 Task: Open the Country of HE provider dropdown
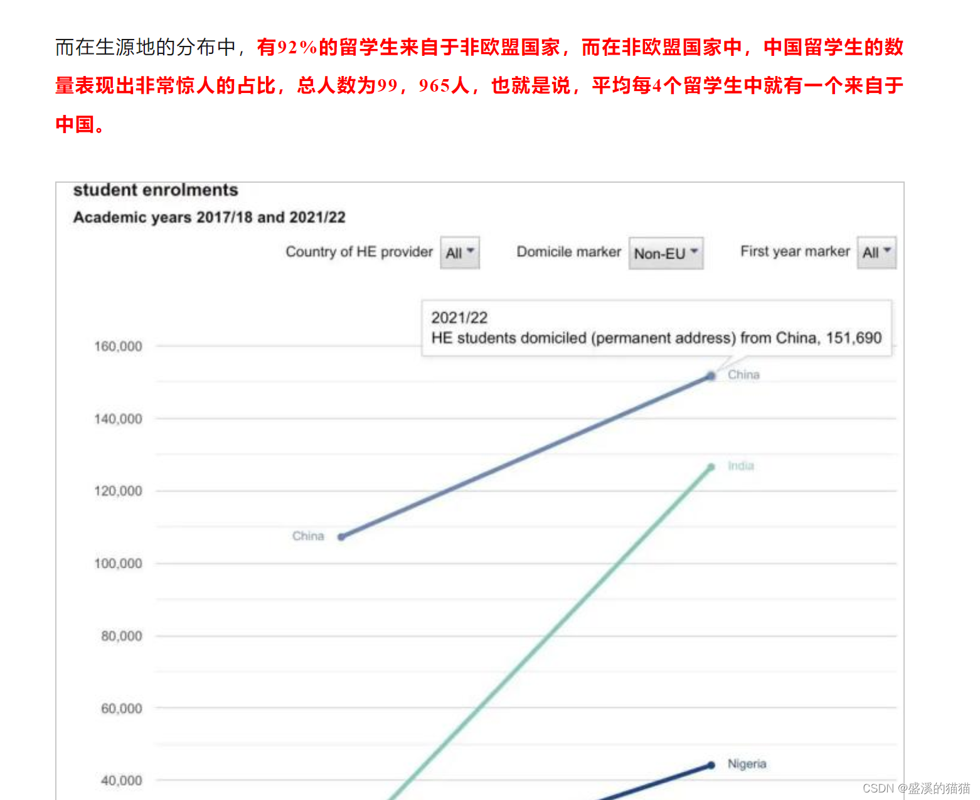point(460,252)
